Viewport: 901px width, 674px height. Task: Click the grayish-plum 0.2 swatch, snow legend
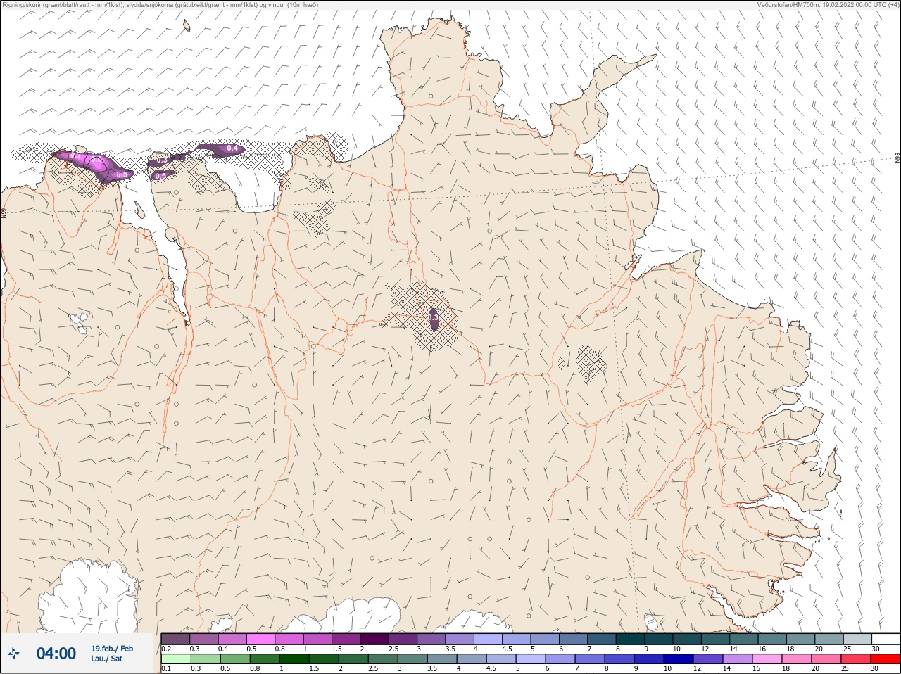175,639
